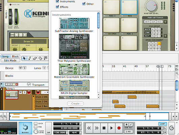Click the Dub plus button
This screenshot has width=179, height=135.
tap(126, 124)
